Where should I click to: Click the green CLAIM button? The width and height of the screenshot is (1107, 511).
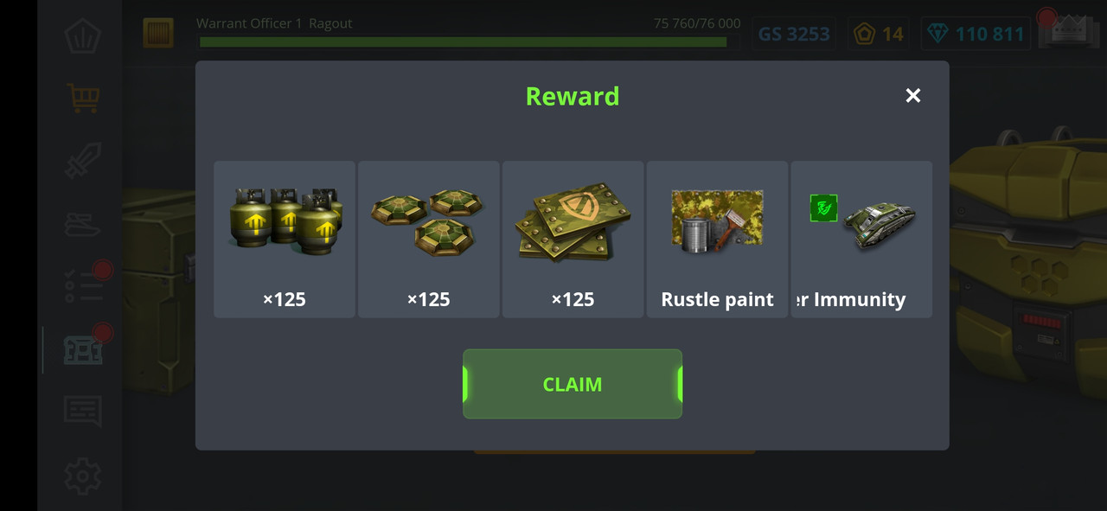[573, 384]
